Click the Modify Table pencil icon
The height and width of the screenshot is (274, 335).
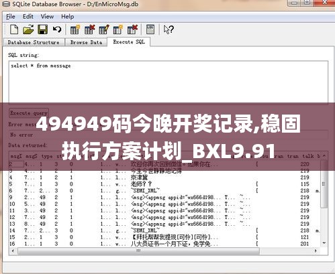[104, 29]
